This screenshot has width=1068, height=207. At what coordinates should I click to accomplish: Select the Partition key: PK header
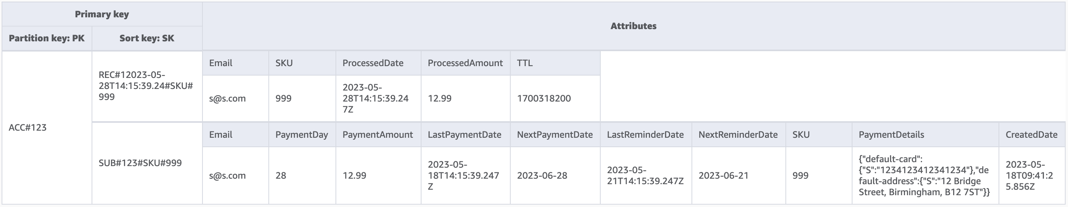[47, 39]
